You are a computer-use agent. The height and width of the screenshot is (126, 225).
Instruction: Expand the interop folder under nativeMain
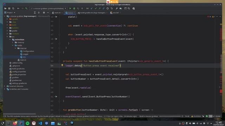tap(13, 43)
